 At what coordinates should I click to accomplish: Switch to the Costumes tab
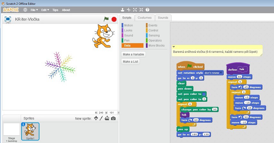point(144,18)
